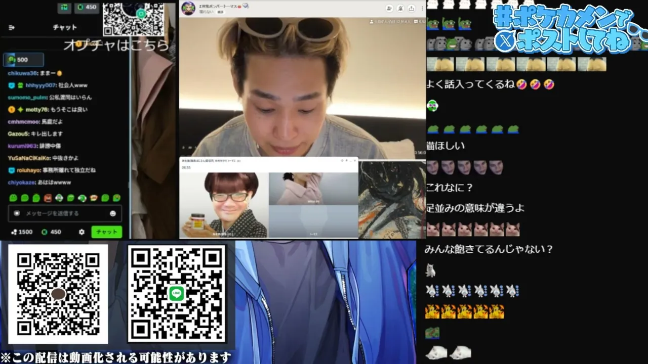Screen dimensions: 648x364
Task: Click the blue badge beside hhhyyy007
Action: pos(11,85)
